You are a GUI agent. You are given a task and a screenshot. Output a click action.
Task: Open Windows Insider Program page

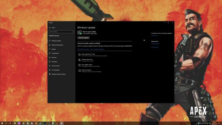[59, 74]
